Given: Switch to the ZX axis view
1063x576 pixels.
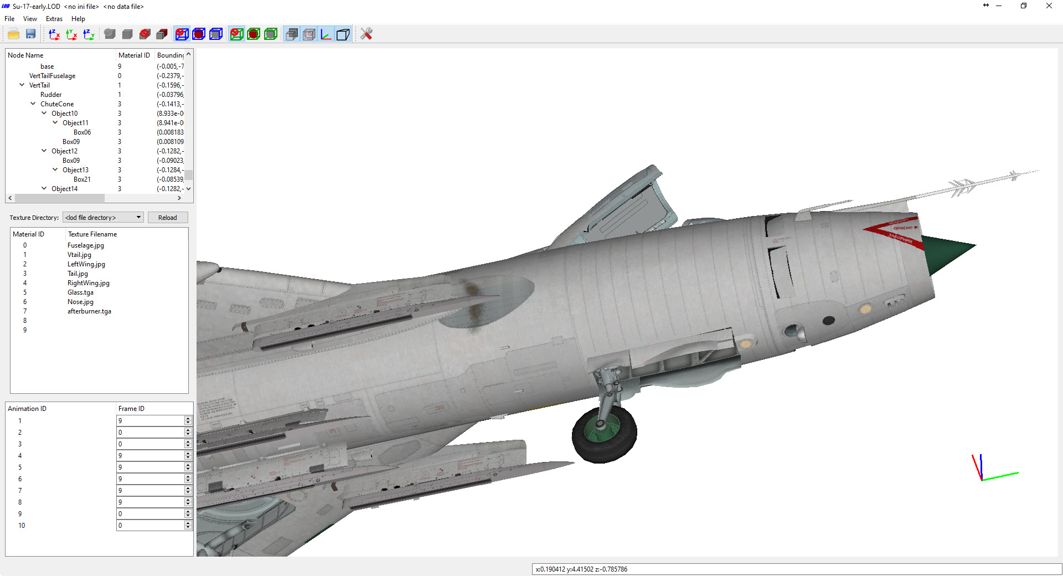Looking at the screenshot, I should [54, 34].
